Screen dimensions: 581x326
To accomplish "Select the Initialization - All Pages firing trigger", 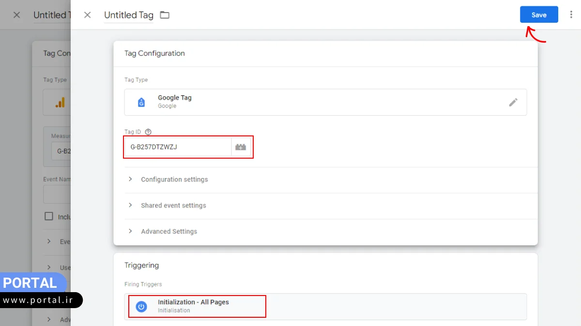I will [196, 306].
